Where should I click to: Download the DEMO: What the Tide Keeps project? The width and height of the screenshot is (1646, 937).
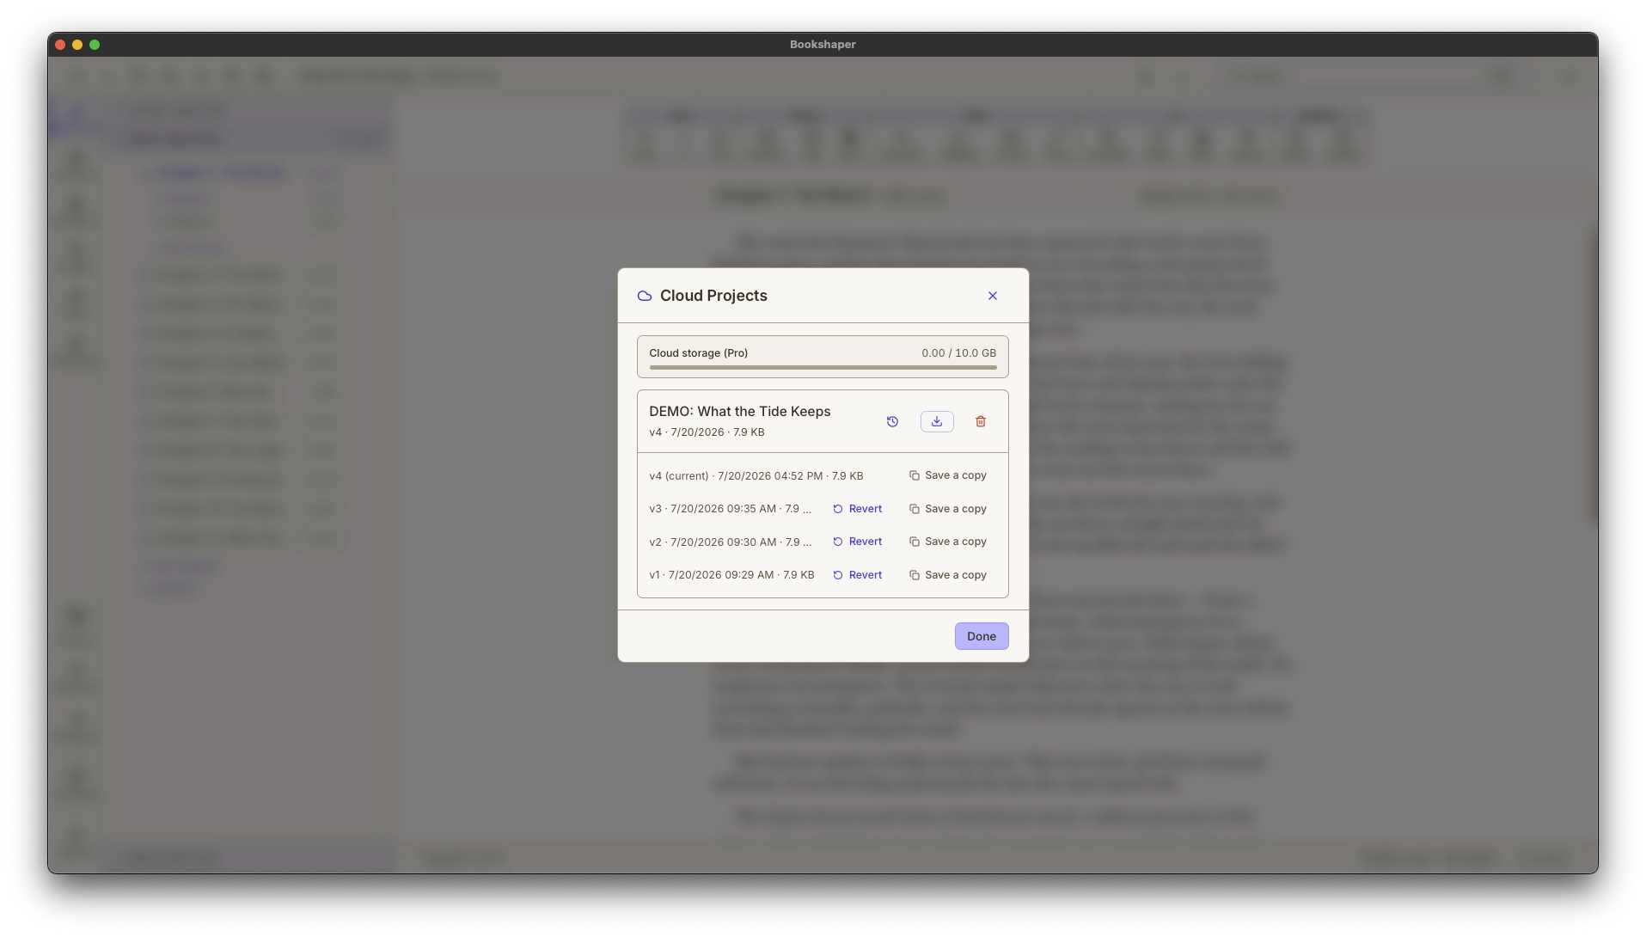(937, 421)
